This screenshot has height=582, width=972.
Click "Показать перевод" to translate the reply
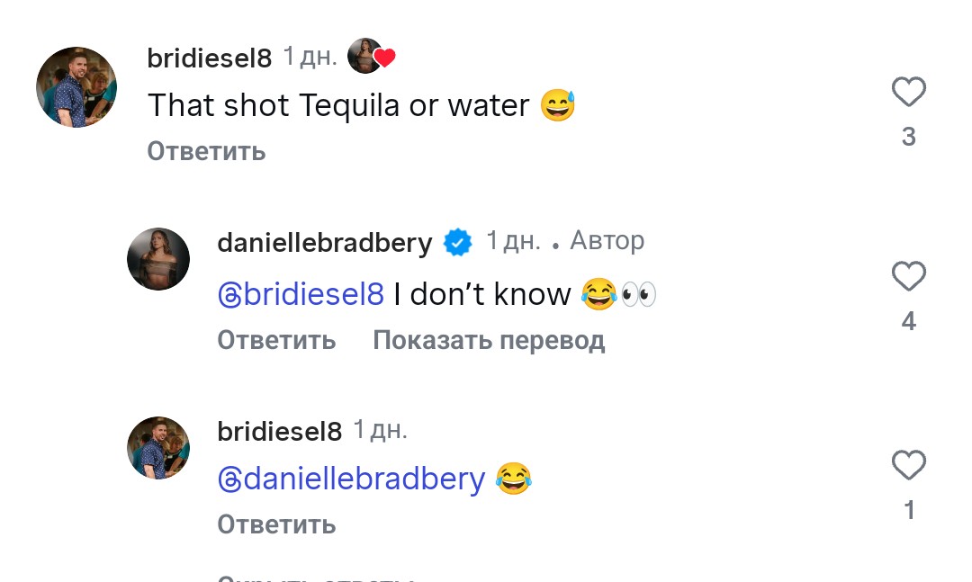click(x=489, y=340)
